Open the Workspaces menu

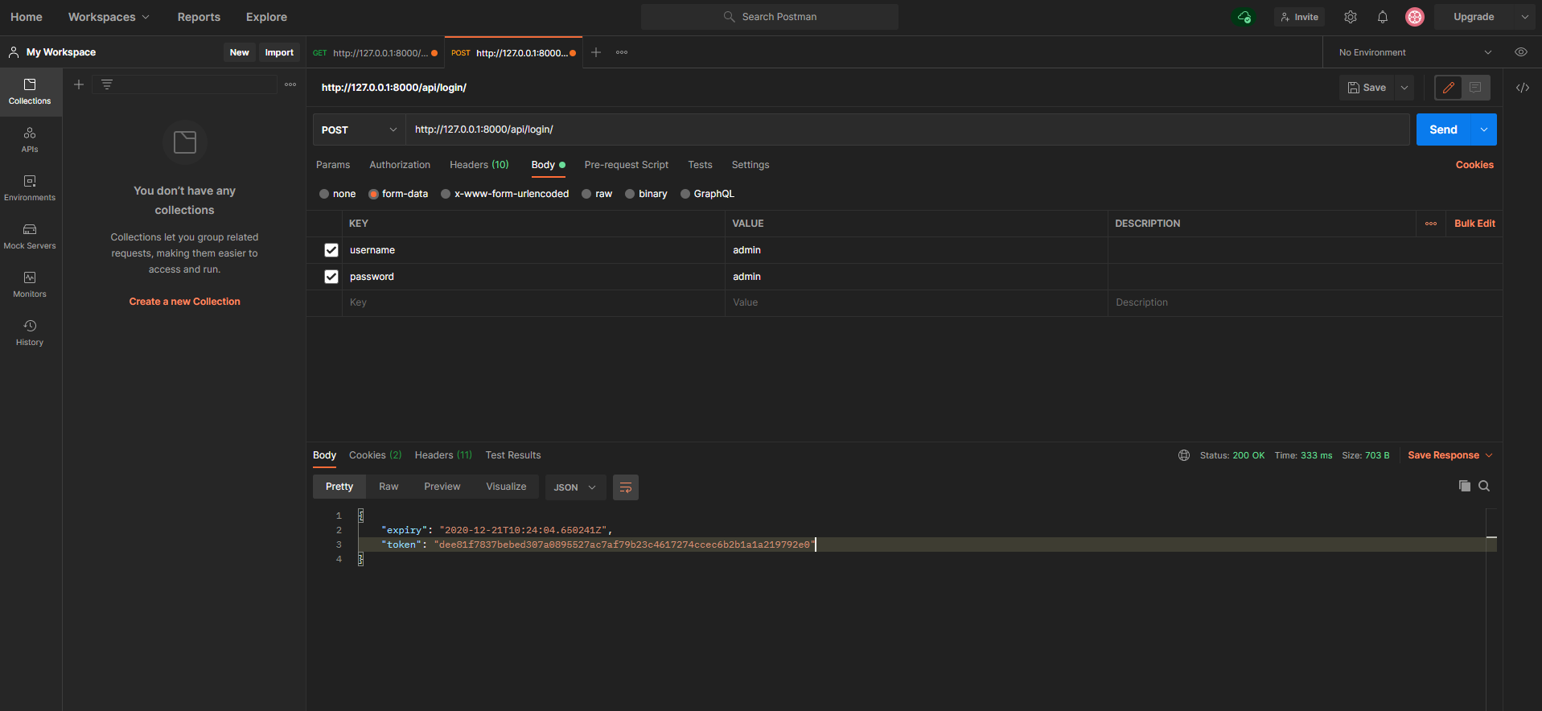pyautogui.click(x=109, y=17)
